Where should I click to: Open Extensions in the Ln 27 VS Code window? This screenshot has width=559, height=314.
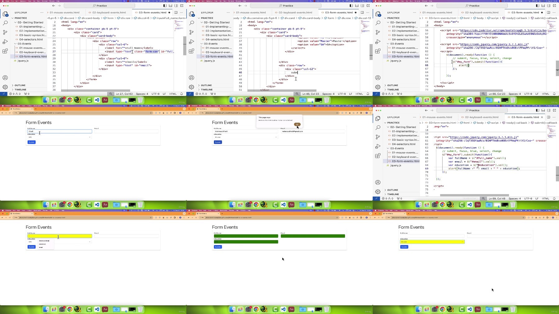point(5,51)
